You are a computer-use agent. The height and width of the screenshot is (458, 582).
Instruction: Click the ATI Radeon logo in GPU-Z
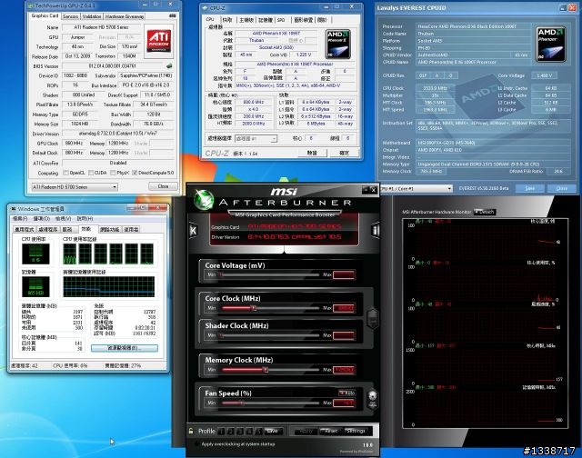[x=159, y=41]
